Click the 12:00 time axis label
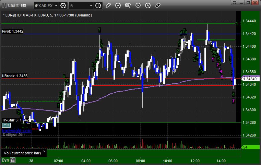261x165 pixels. [x=195, y=161]
